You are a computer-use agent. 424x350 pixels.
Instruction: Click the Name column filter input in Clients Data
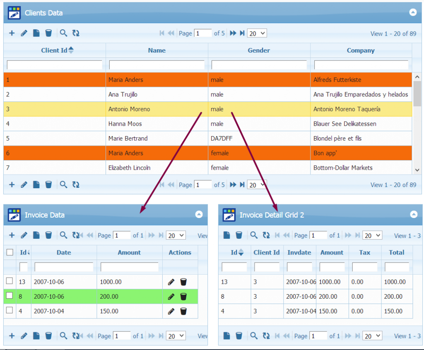157,65
